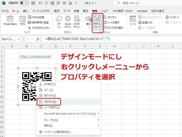Screen dimensions: 182x137
Task: Click ribbon コードの表示 button
Action: [x=111, y=23]
